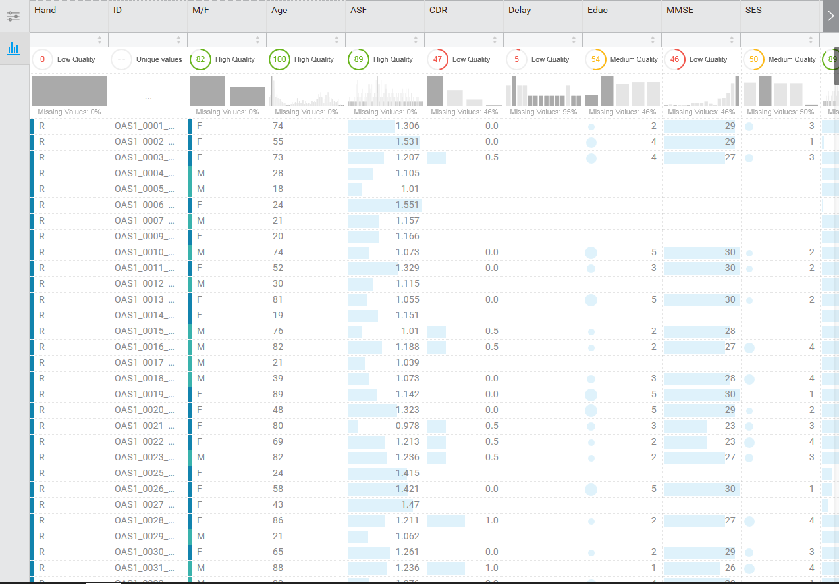Open the Educ column distribution histogram

(622, 91)
